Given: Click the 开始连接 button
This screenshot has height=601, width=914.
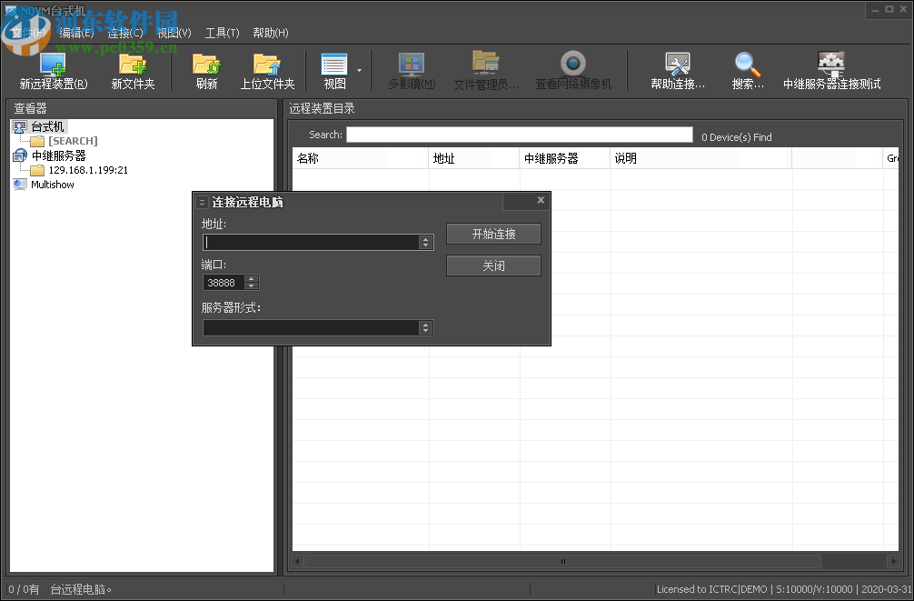Looking at the screenshot, I should [493, 235].
